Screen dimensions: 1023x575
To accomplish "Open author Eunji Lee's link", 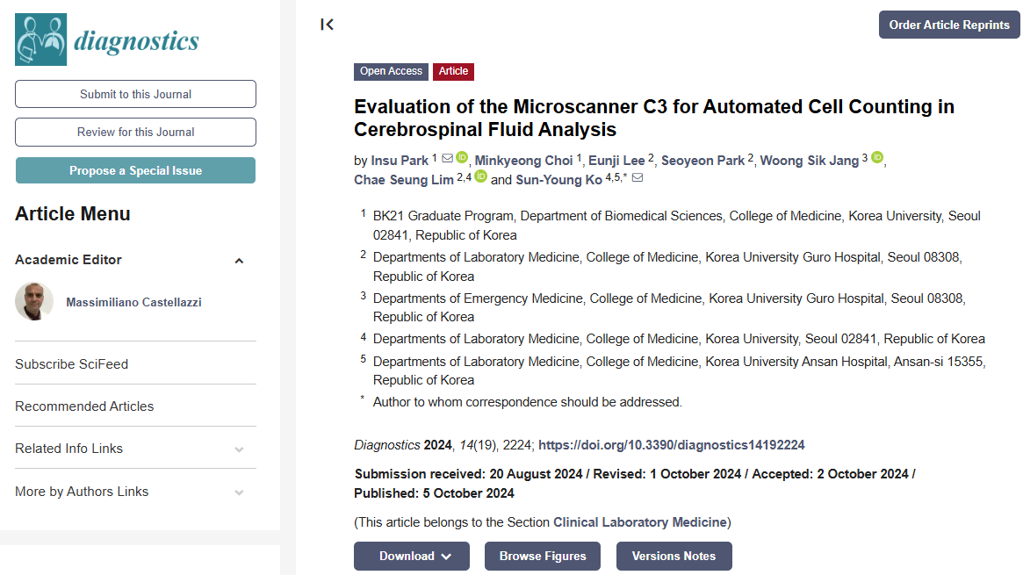I will [x=616, y=161].
